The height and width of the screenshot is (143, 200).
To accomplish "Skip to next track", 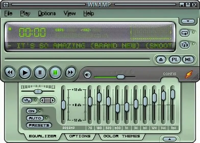I will (x=70, y=72).
